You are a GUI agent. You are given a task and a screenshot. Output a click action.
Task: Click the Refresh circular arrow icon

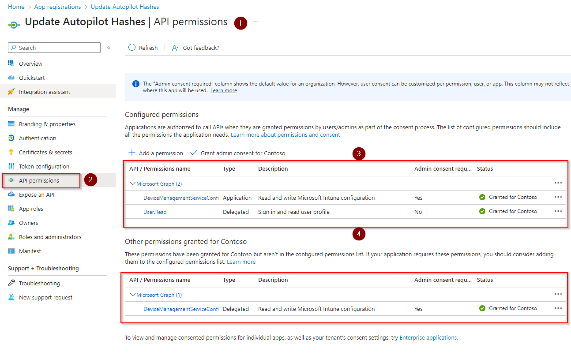(x=131, y=47)
